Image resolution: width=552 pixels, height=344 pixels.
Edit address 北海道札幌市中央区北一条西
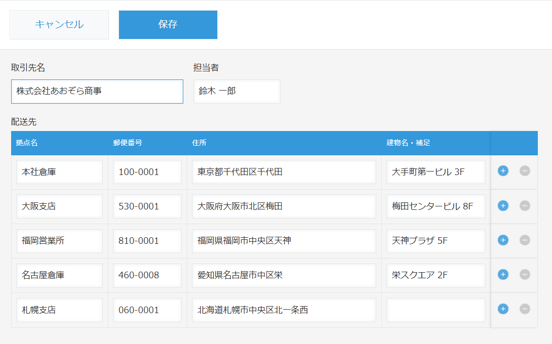tap(284, 310)
